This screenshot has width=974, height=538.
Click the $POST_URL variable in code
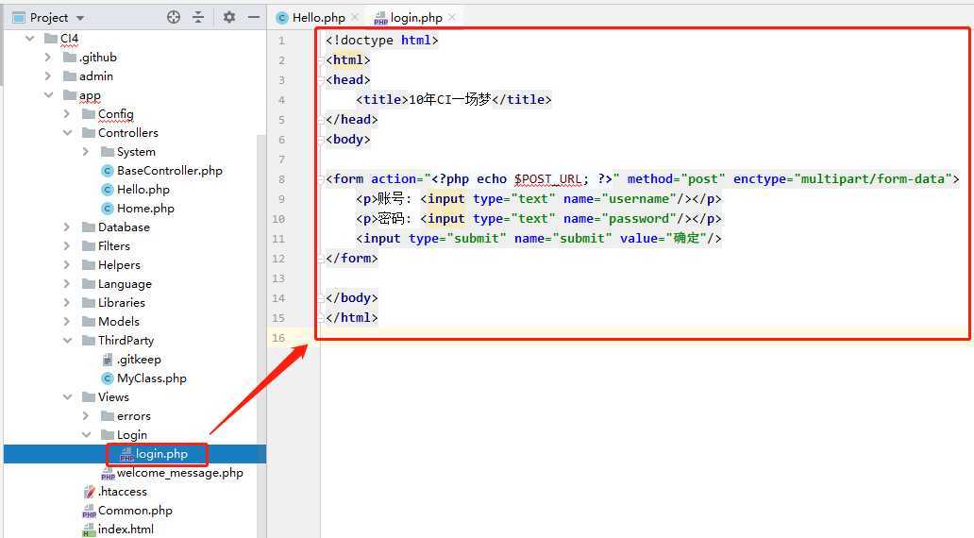[x=547, y=179]
